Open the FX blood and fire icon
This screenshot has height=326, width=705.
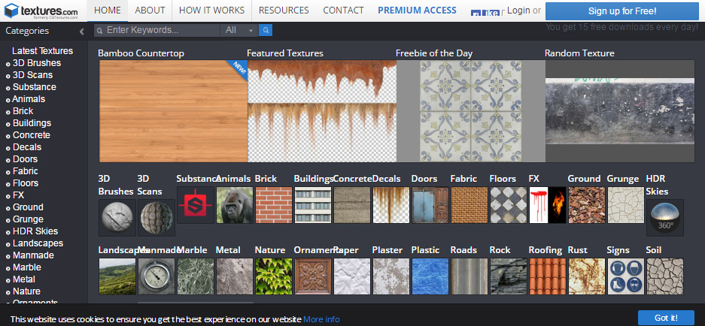coord(547,205)
